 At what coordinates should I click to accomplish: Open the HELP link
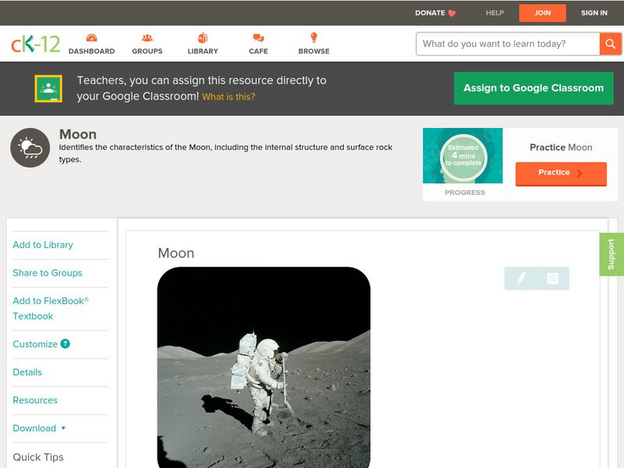495,12
